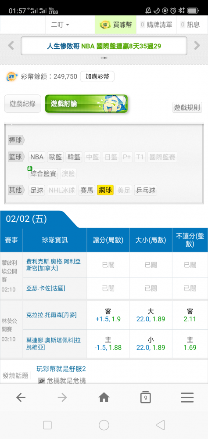
Task: Show previous banner with left arrow
Action: click(11, 45)
